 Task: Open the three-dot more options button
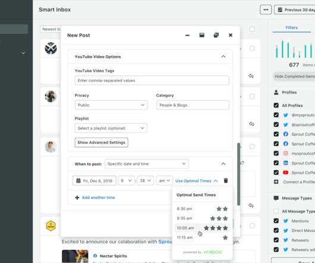[x=266, y=10]
